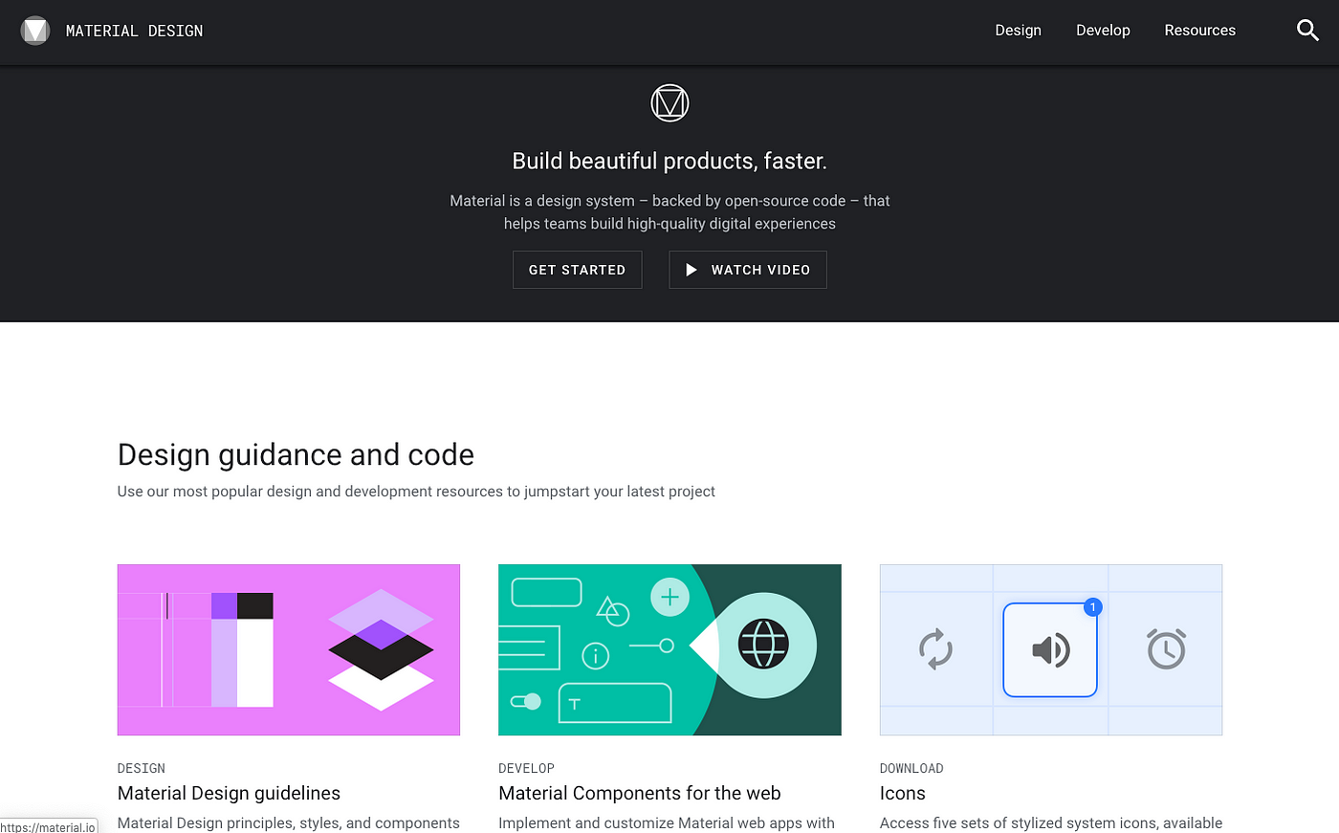Click the DESIGN category label
The image size is (1339, 833).
[x=142, y=768]
